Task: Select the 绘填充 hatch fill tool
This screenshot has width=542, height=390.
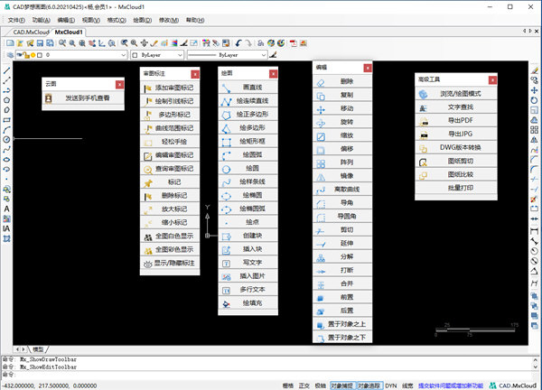Action: pyautogui.click(x=252, y=302)
